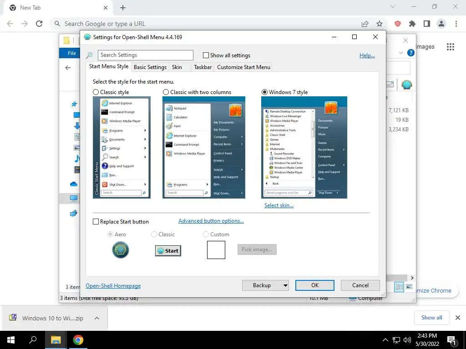Click the Open-Shell icon in File Explorer toolbar
466x349 pixels.
tap(406, 85)
